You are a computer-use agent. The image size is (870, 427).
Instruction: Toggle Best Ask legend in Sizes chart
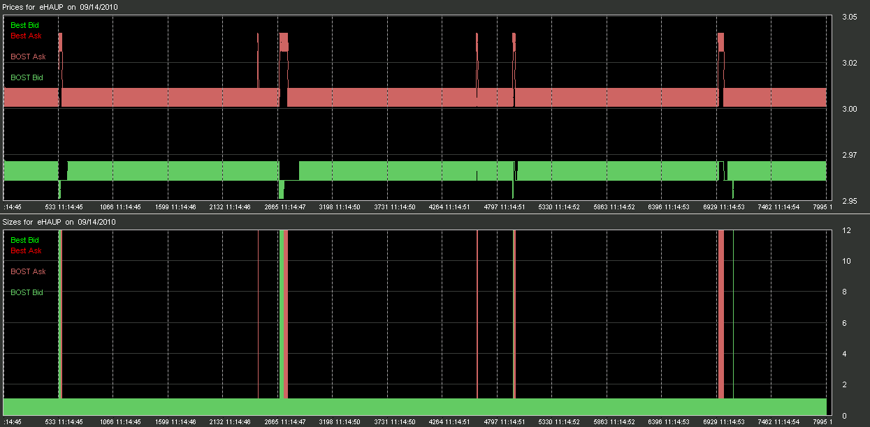26,250
